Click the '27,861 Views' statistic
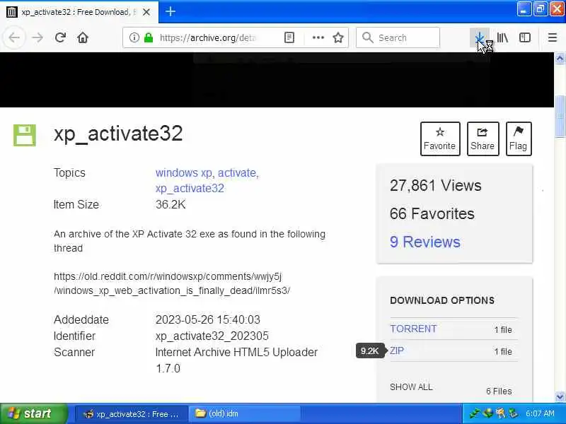 click(436, 186)
